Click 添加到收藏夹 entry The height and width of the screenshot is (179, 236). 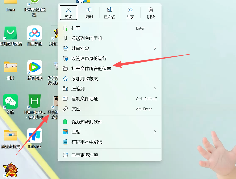[x=110, y=79]
